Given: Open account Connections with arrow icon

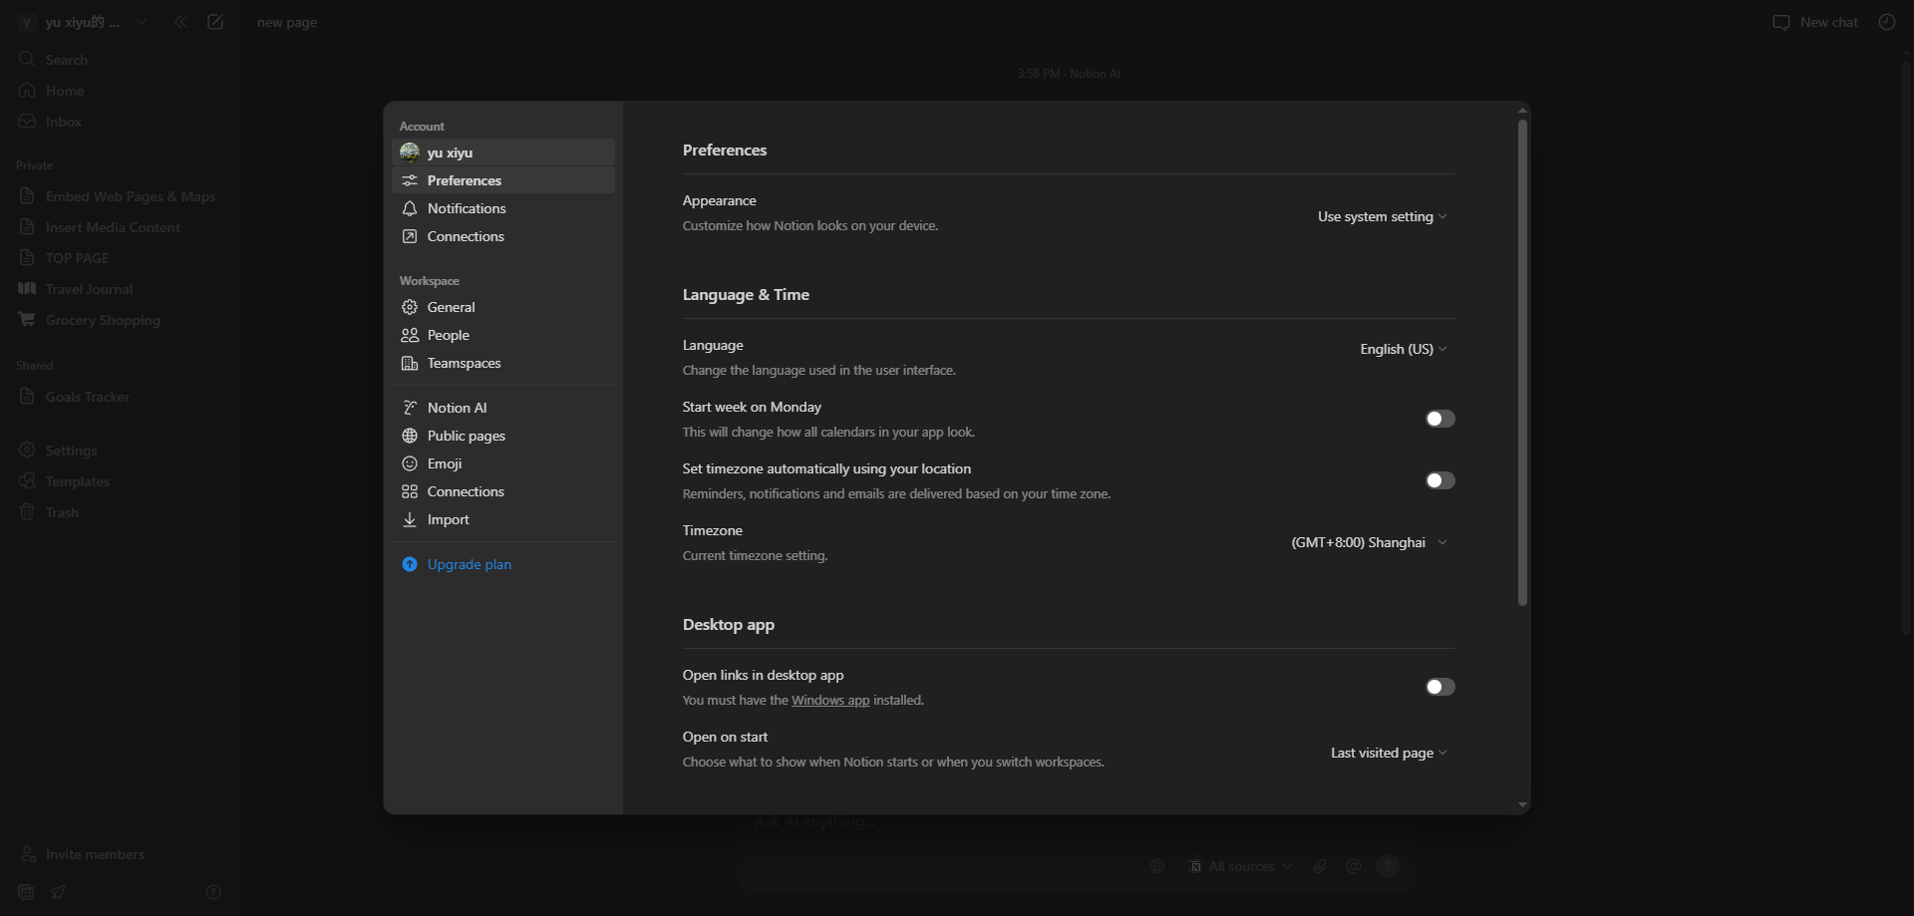Looking at the screenshot, I should pyautogui.click(x=503, y=236).
